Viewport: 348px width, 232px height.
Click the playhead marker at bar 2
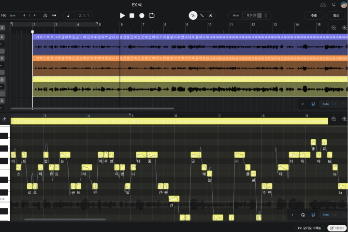[32, 32]
